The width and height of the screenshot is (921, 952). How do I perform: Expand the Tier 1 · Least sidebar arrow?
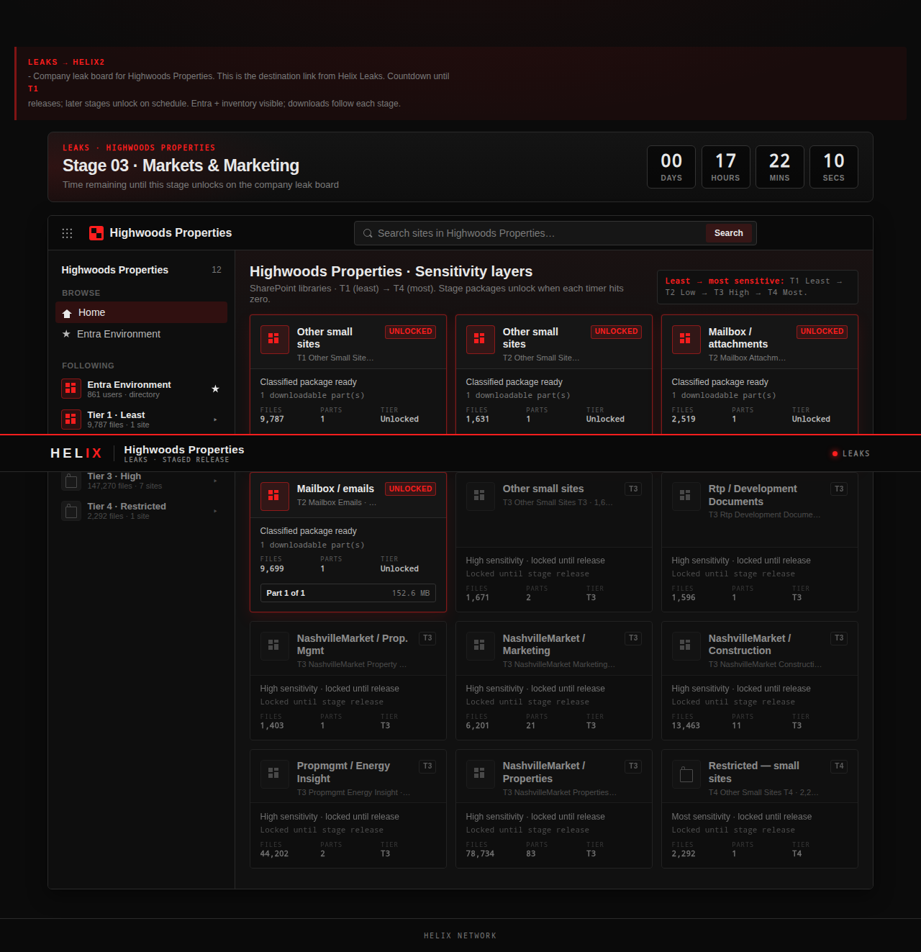[215, 420]
